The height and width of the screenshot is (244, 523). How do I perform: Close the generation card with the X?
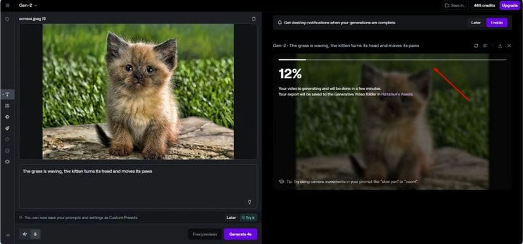(x=509, y=46)
